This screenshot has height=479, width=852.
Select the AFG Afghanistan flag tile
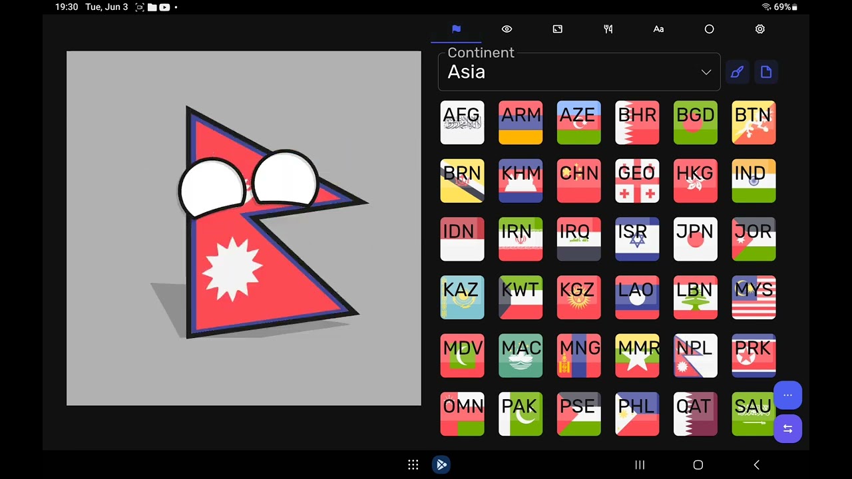462,122
